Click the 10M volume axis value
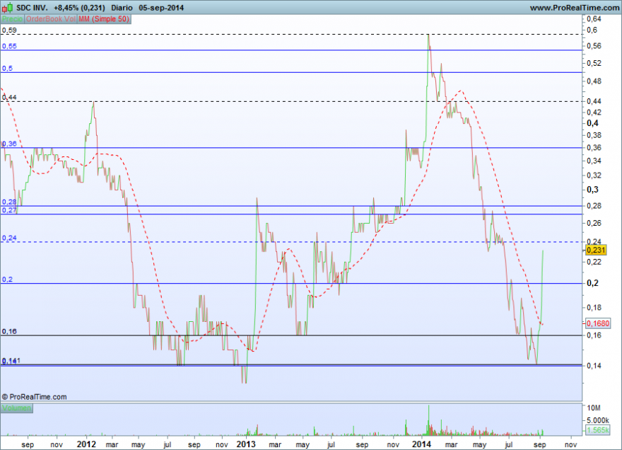 (594, 408)
